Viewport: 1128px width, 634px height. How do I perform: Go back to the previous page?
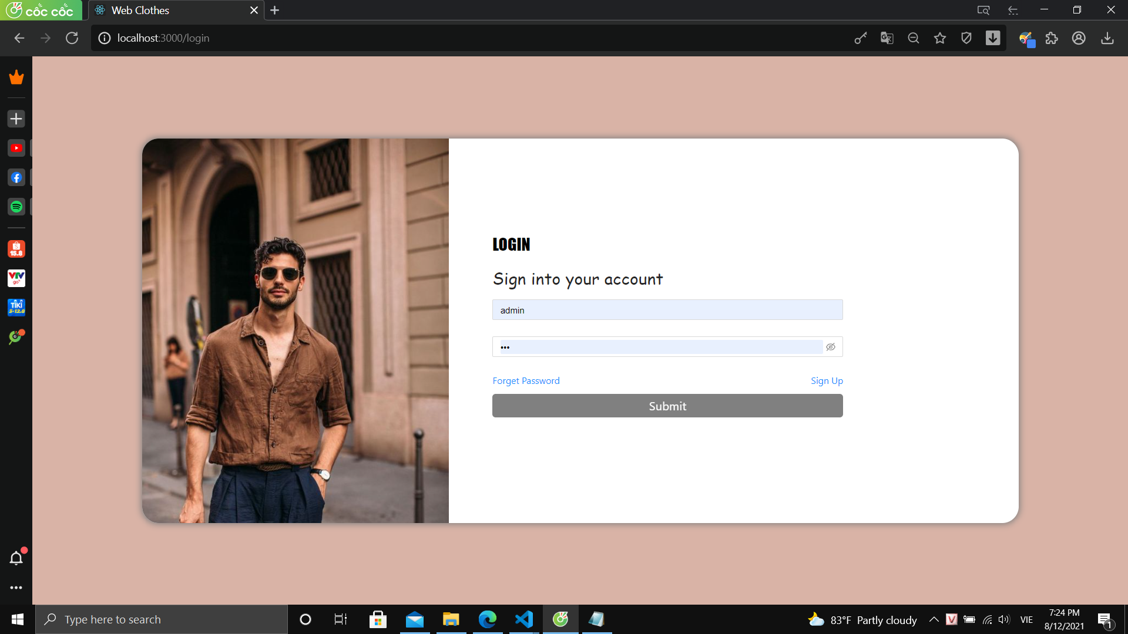[19, 38]
